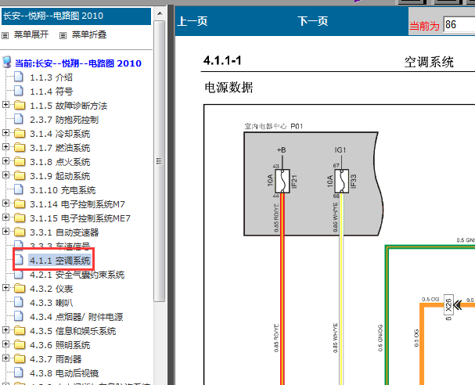The height and width of the screenshot is (385, 475).
Task: Click folder icon of 4.3.2 仪表
Action: tap(20, 289)
